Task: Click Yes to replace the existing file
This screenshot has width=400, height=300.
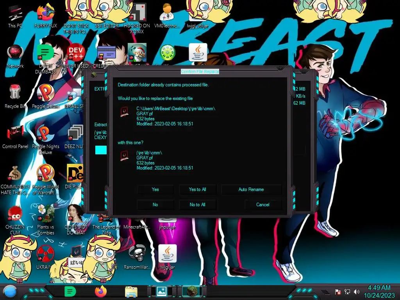Action: tap(155, 189)
